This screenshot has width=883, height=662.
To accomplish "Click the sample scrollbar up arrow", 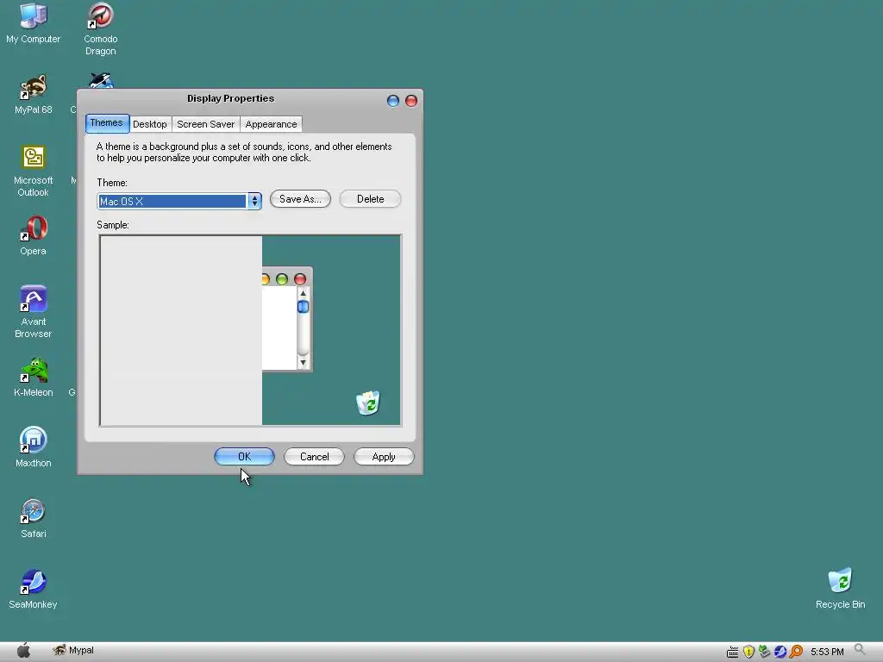I will click(x=303, y=293).
